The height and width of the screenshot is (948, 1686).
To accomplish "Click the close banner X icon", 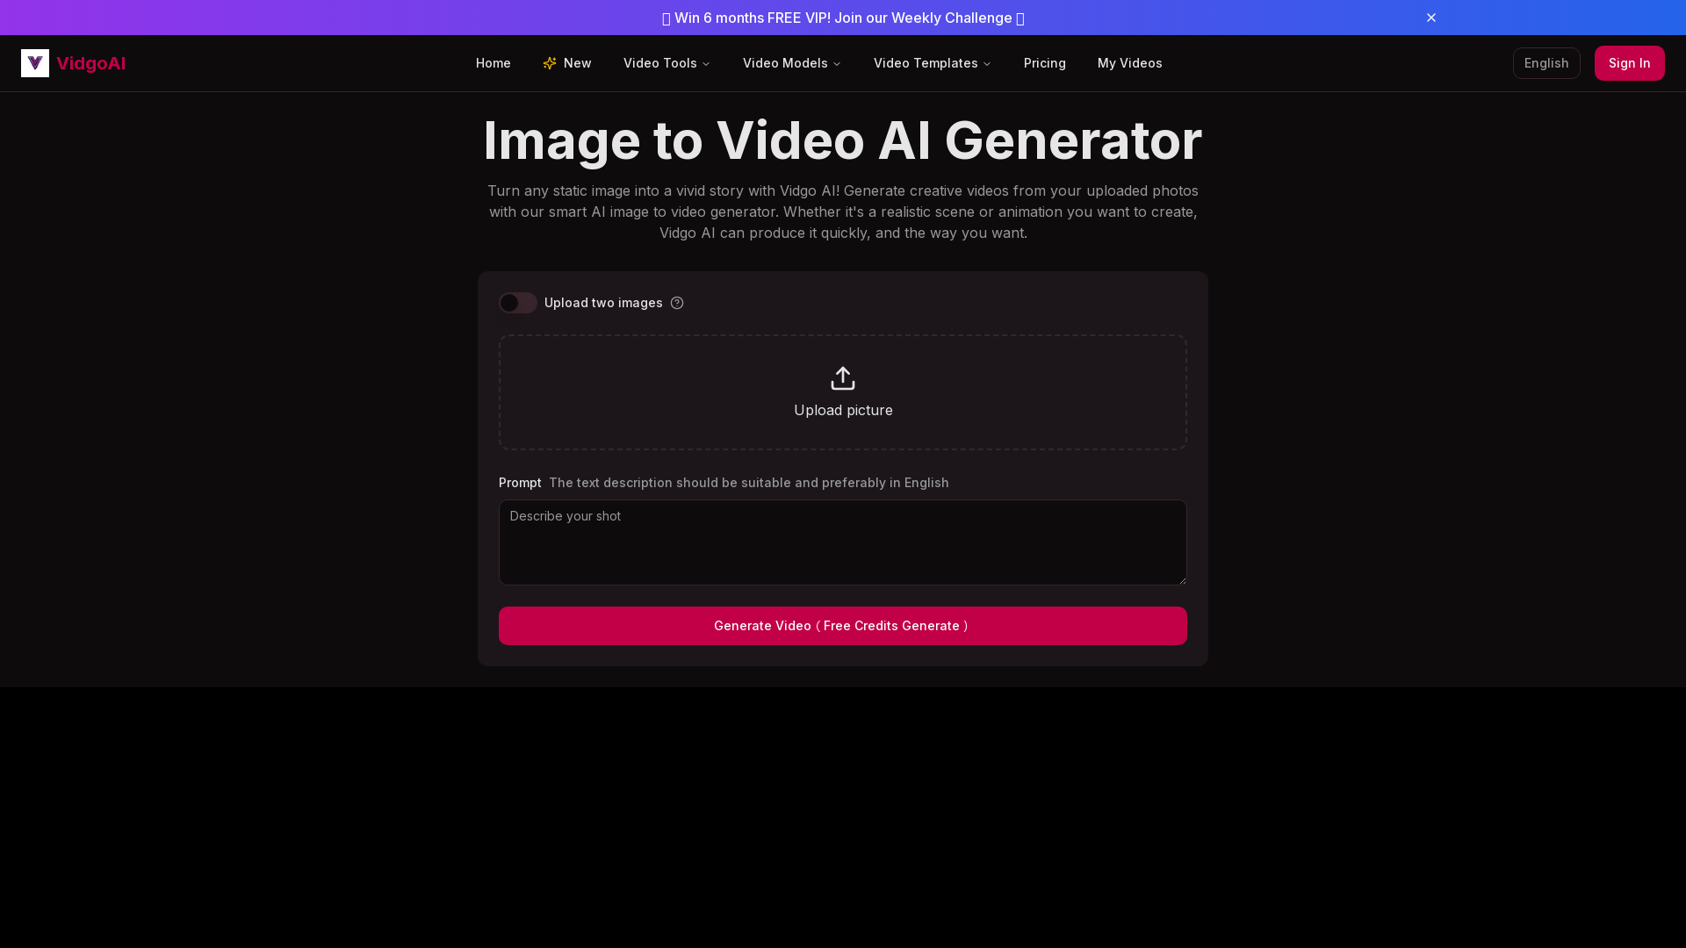I will (x=1431, y=18).
